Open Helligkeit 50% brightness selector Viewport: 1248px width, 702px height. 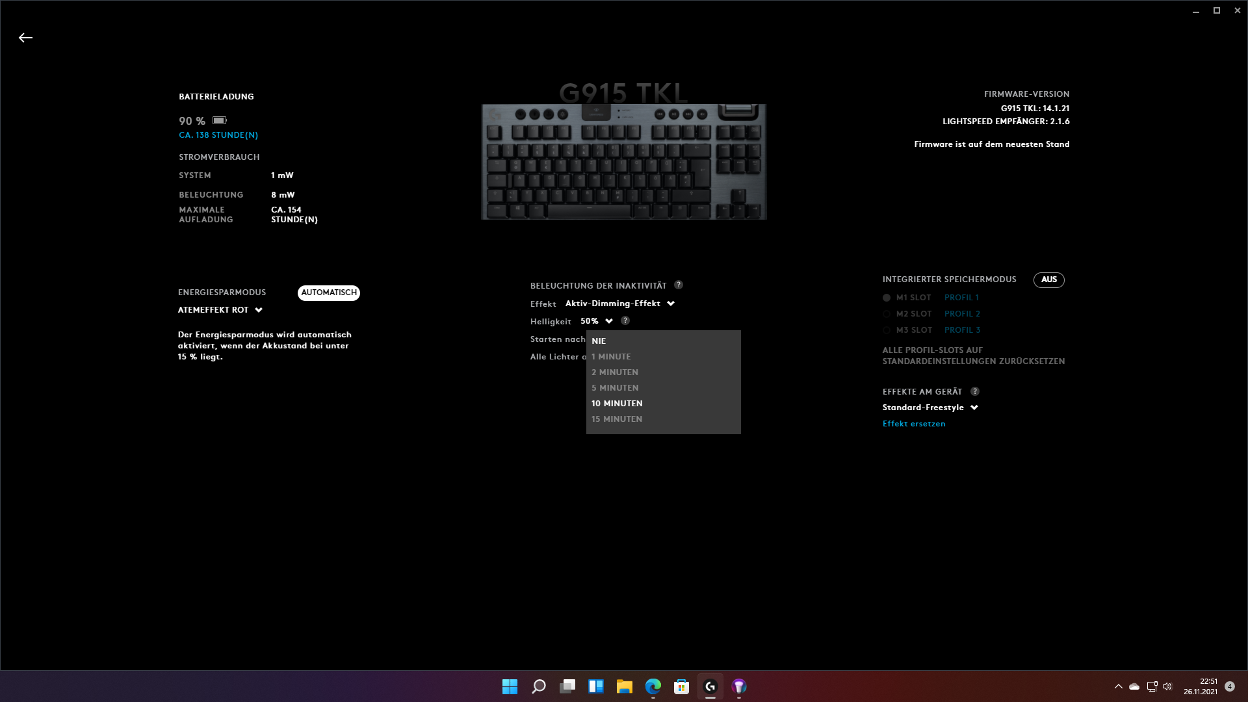point(596,321)
